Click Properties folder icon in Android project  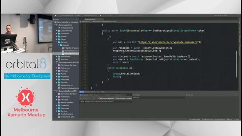(x=59, y=77)
